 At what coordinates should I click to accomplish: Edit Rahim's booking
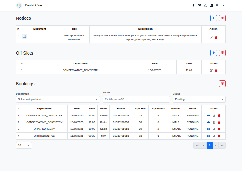coord(214,116)
